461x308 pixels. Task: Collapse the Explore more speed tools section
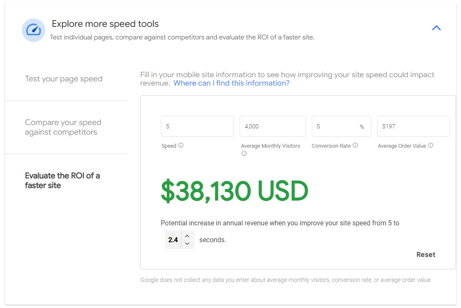436,28
